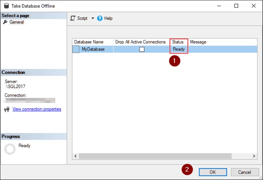
Task: Click OK to take database offline
Action: point(213,172)
